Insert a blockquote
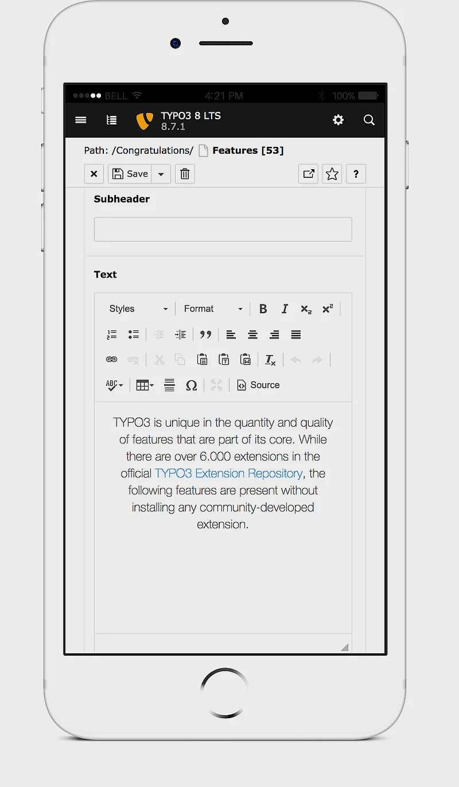The width and height of the screenshot is (459, 787). (x=205, y=334)
